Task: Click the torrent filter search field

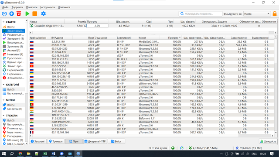Action: 201,14
